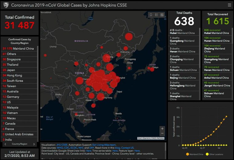Zoom in with the map plus button
234x160 pixels.
coord(162,129)
